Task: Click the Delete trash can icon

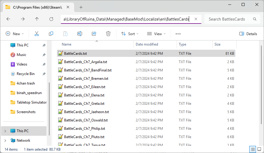Action: pos(108,34)
